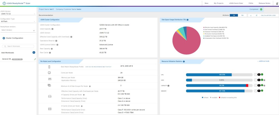Switch capacity units to TiB
This screenshot has width=279, height=115.
click(x=242, y=15)
